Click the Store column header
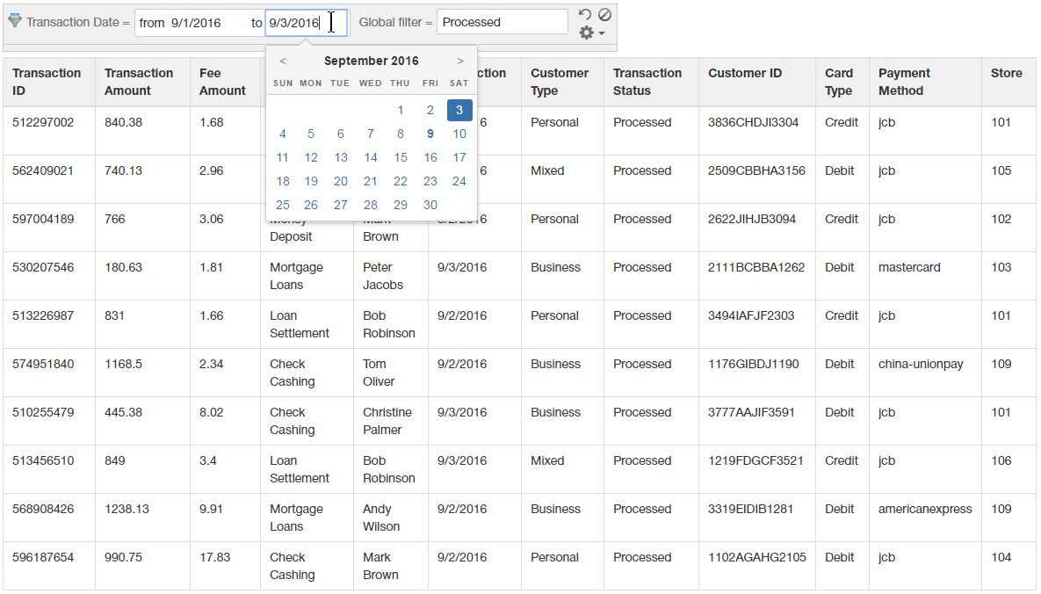 coord(1006,73)
